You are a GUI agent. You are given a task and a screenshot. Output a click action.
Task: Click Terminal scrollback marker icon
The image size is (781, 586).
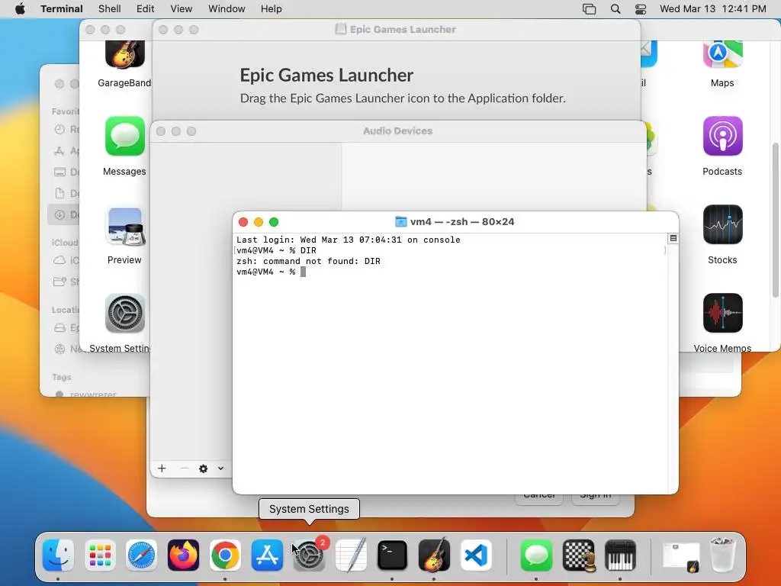(x=673, y=239)
